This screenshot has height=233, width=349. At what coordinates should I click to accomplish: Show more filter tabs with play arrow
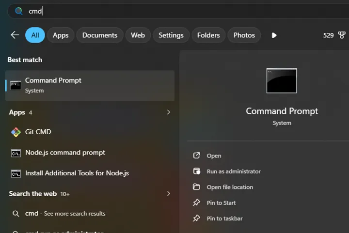pos(274,35)
